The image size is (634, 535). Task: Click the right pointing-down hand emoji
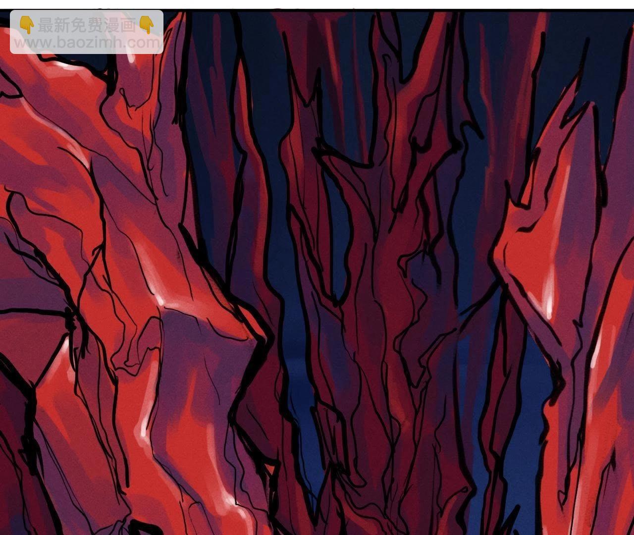(x=147, y=24)
